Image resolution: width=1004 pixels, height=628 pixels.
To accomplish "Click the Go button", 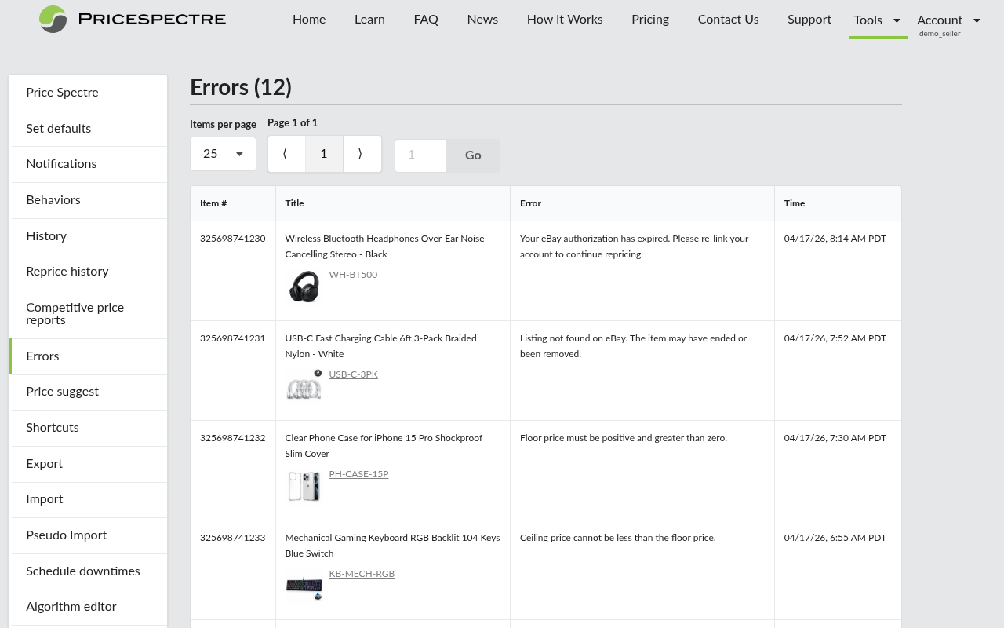I will (473, 155).
